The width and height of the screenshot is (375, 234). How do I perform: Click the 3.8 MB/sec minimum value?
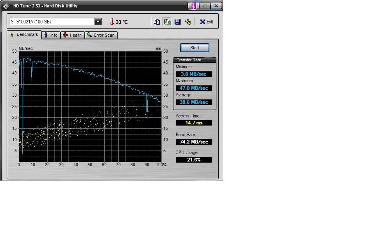tap(194, 74)
